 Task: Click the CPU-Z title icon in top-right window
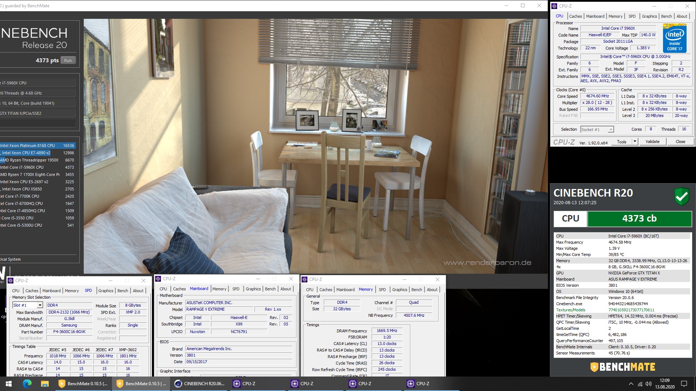tap(554, 6)
